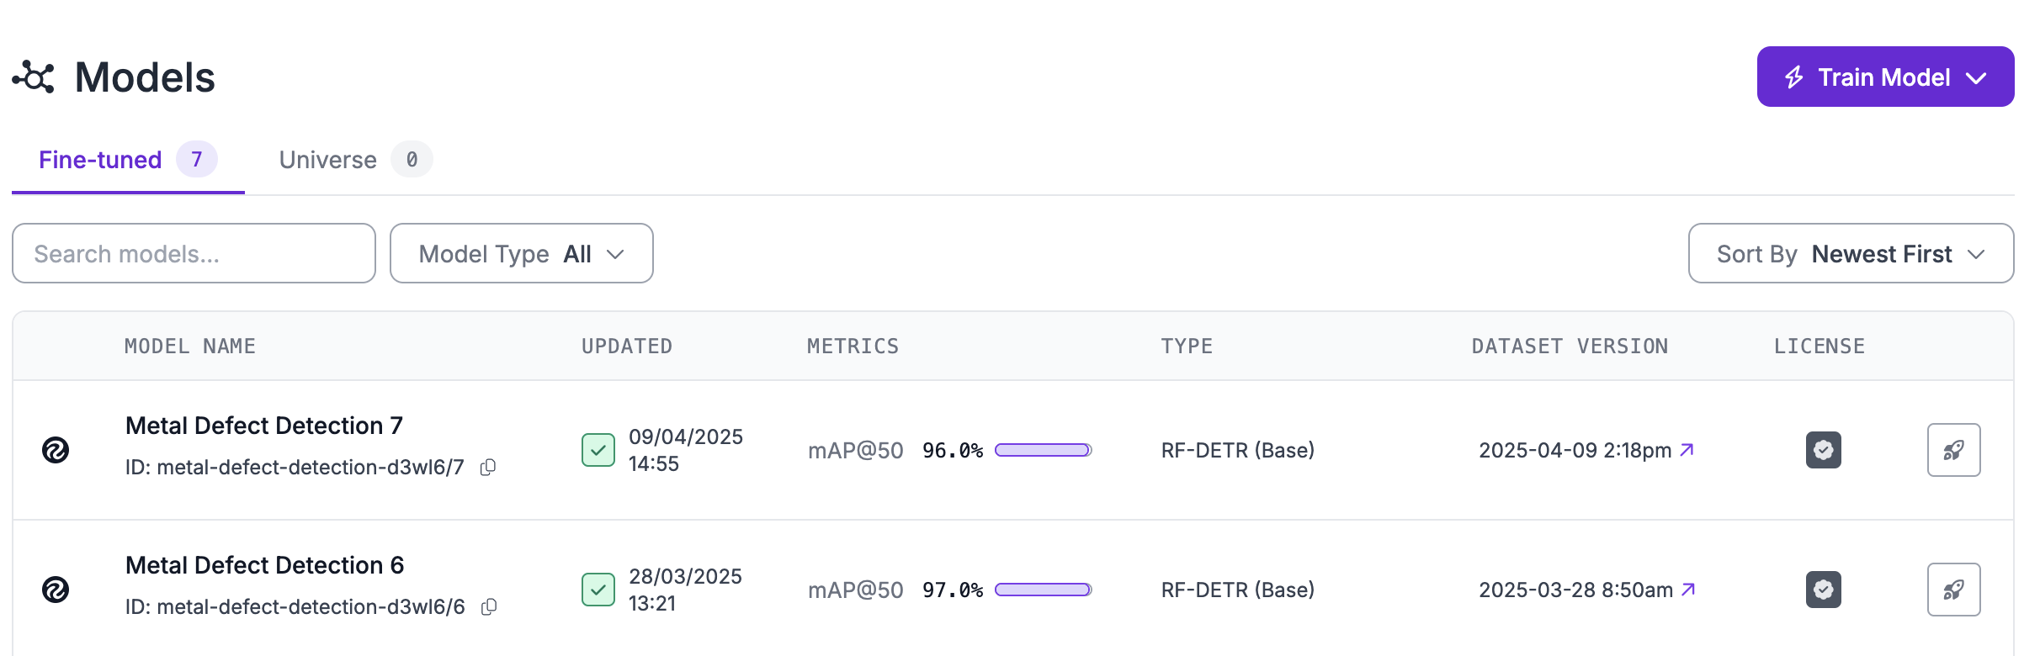Open the Metal Defect Detection 6 model name
Image resolution: width=2040 pixels, height=656 pixels.
point(264,565)
